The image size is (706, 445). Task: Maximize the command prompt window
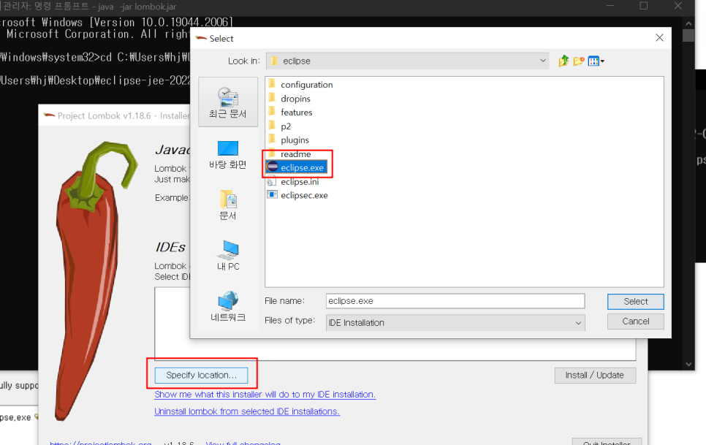click(x=644, y=6)
